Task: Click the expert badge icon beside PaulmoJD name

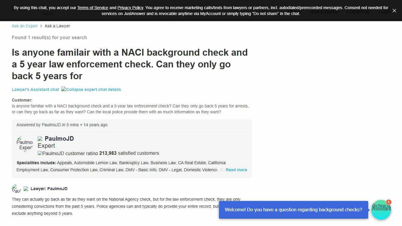Action: tap(40, 139)
